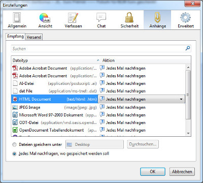Image resolution: width=203 pixels, height=183 pixels.
Task: Click the Suchen search field
Action: [101, 49]
